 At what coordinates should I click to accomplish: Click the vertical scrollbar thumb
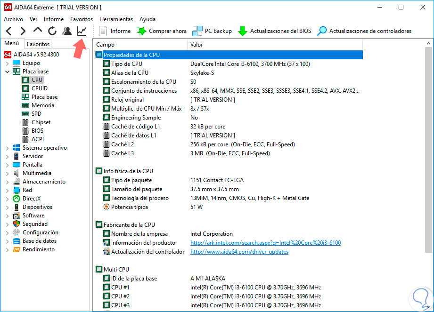(428, 150)
